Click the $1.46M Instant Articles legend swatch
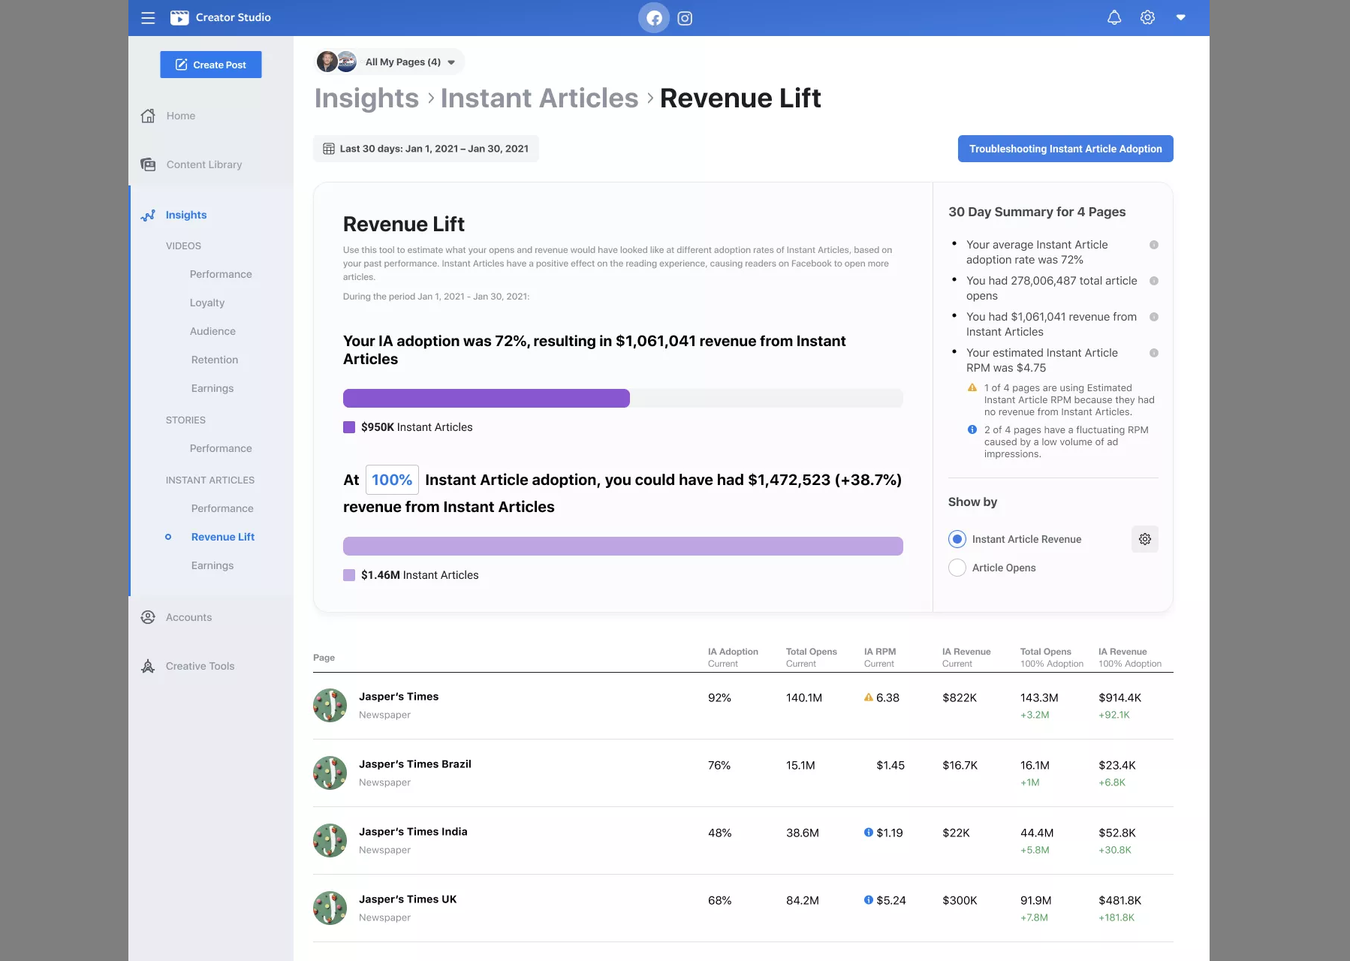 [349, 575]
